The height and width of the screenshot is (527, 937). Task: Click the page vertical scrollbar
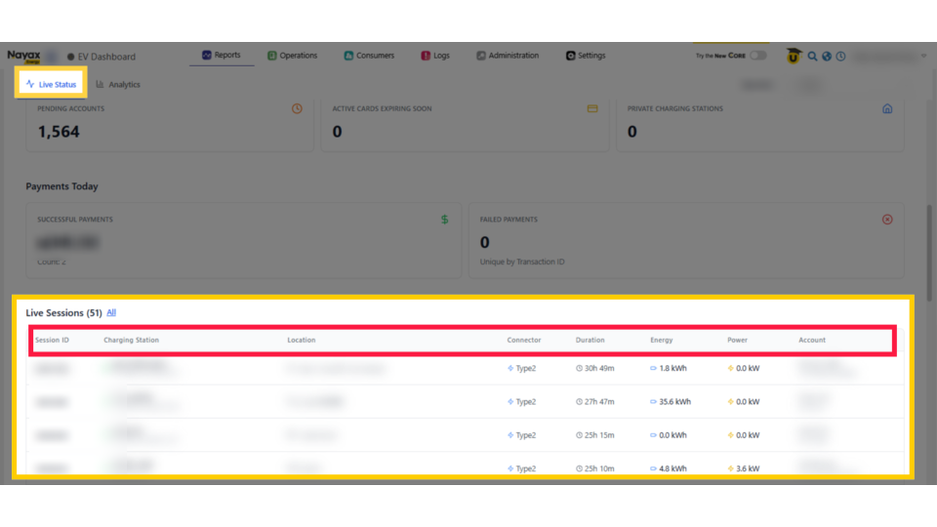tap(928, 244)
